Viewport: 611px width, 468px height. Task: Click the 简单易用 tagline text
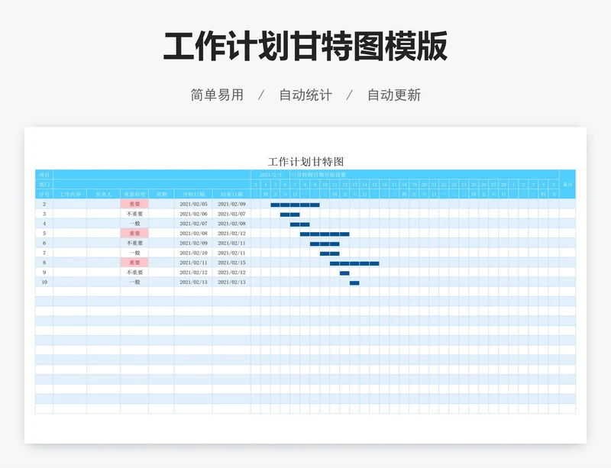(x=217, y=95)
